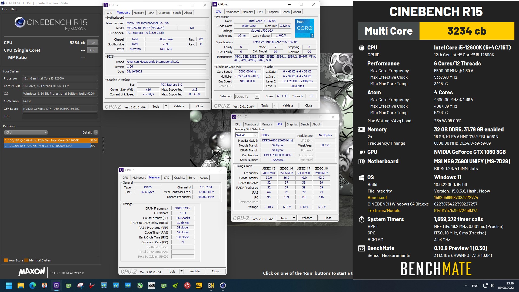Viewport: 519px width, 292px height.
Task: Click CPU-Z Memory window title icon
Action: (x=122, y=170)
